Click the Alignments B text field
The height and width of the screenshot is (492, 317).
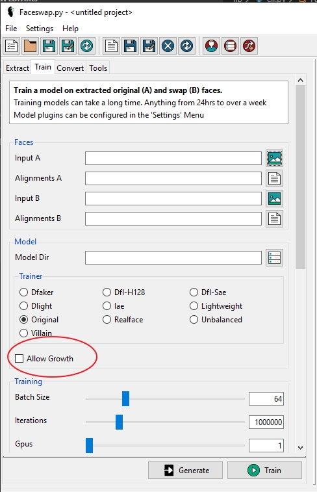click(173, 218)
